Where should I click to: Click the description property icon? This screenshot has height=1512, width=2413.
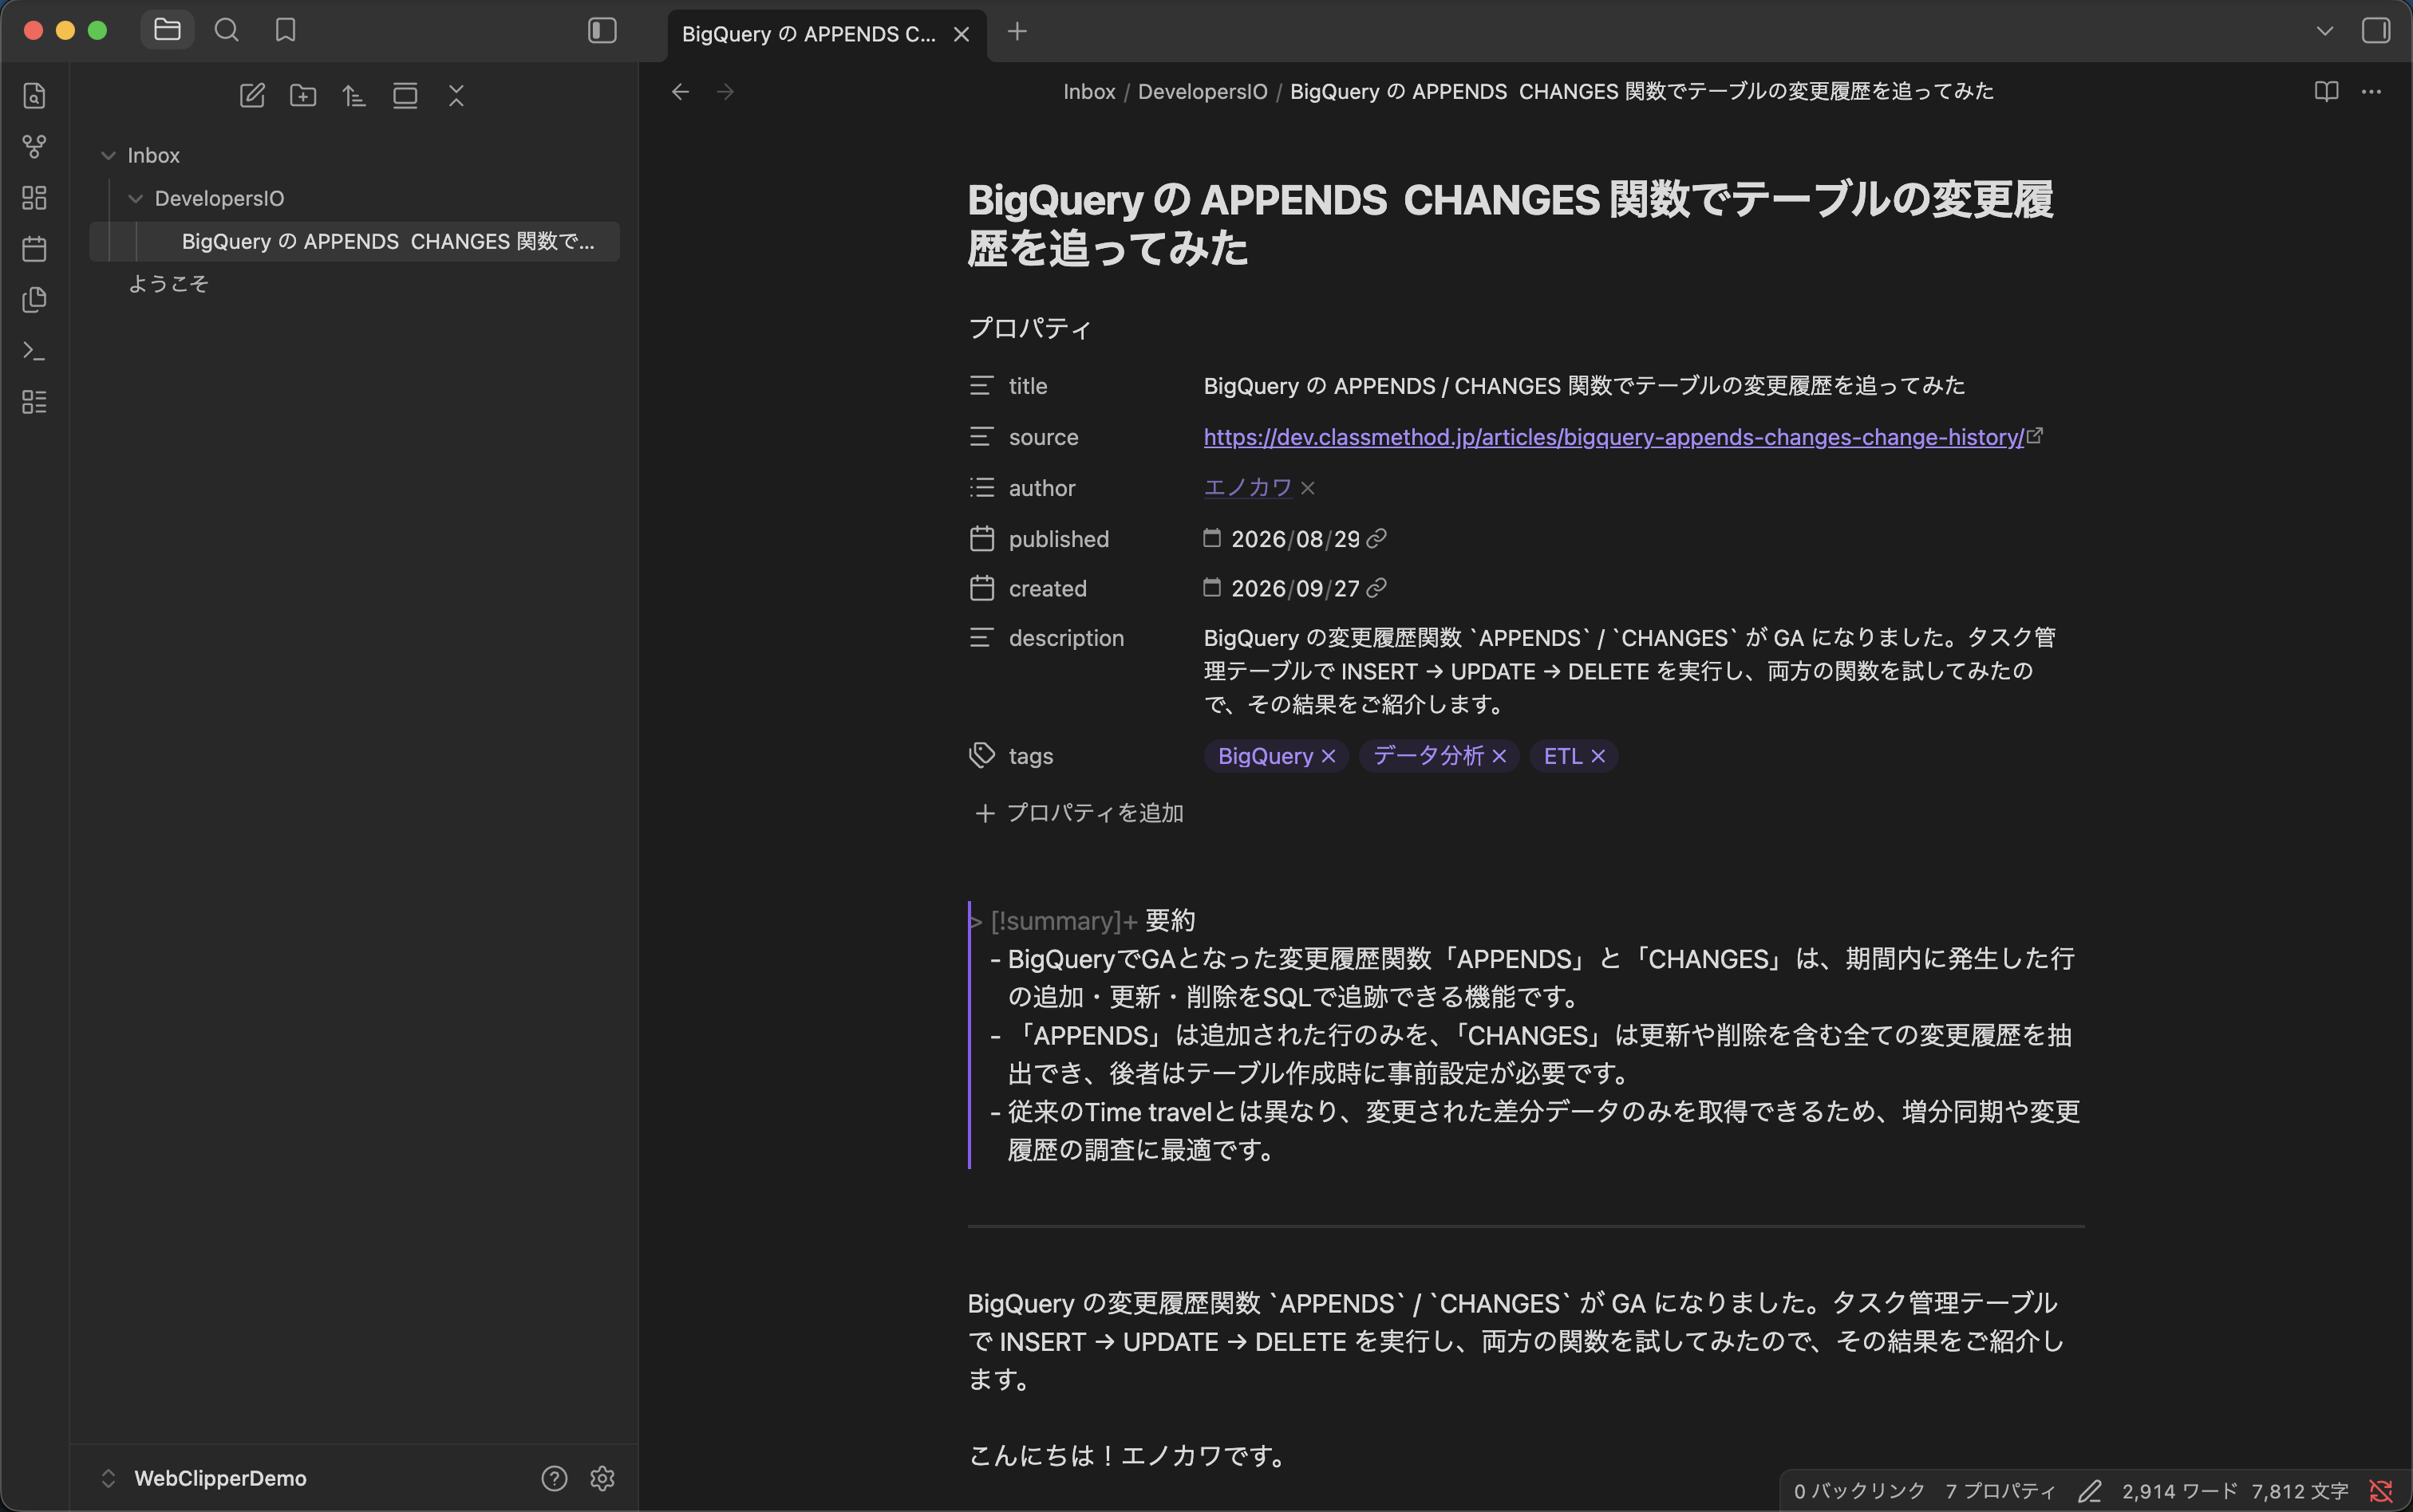point(981,638)
